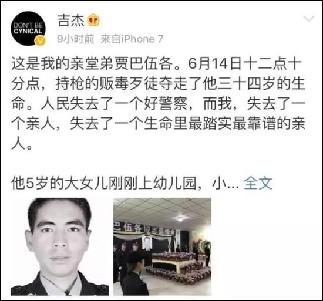The width and height of the screenshot is (323, 301).
Task: Click the text 人民失去了一个好警察
Action: pyautogui.click(x=114, y=103)
